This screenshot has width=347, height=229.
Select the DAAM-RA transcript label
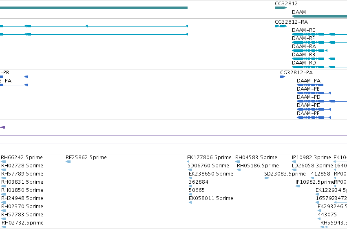(x=304, y=47)
